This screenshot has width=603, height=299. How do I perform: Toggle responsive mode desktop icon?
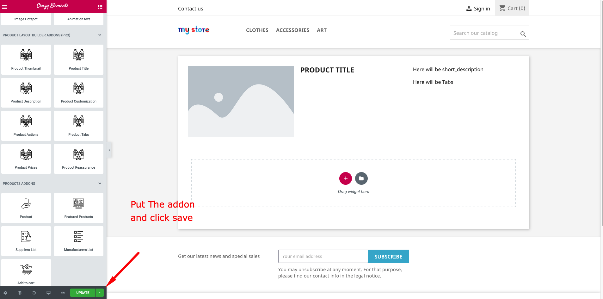click(x=48, y=293)
